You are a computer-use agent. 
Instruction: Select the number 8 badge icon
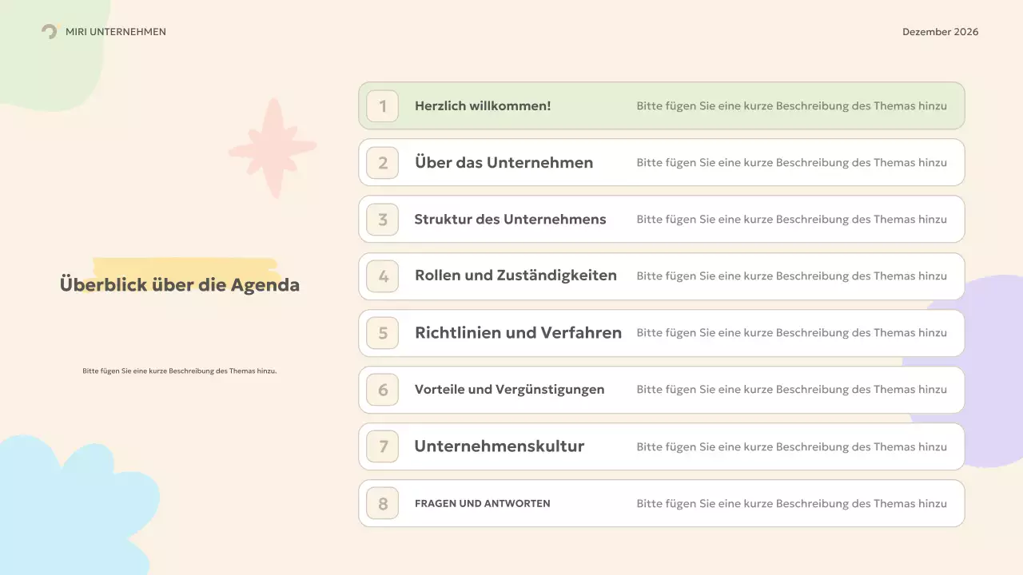(x=382, y=503)
